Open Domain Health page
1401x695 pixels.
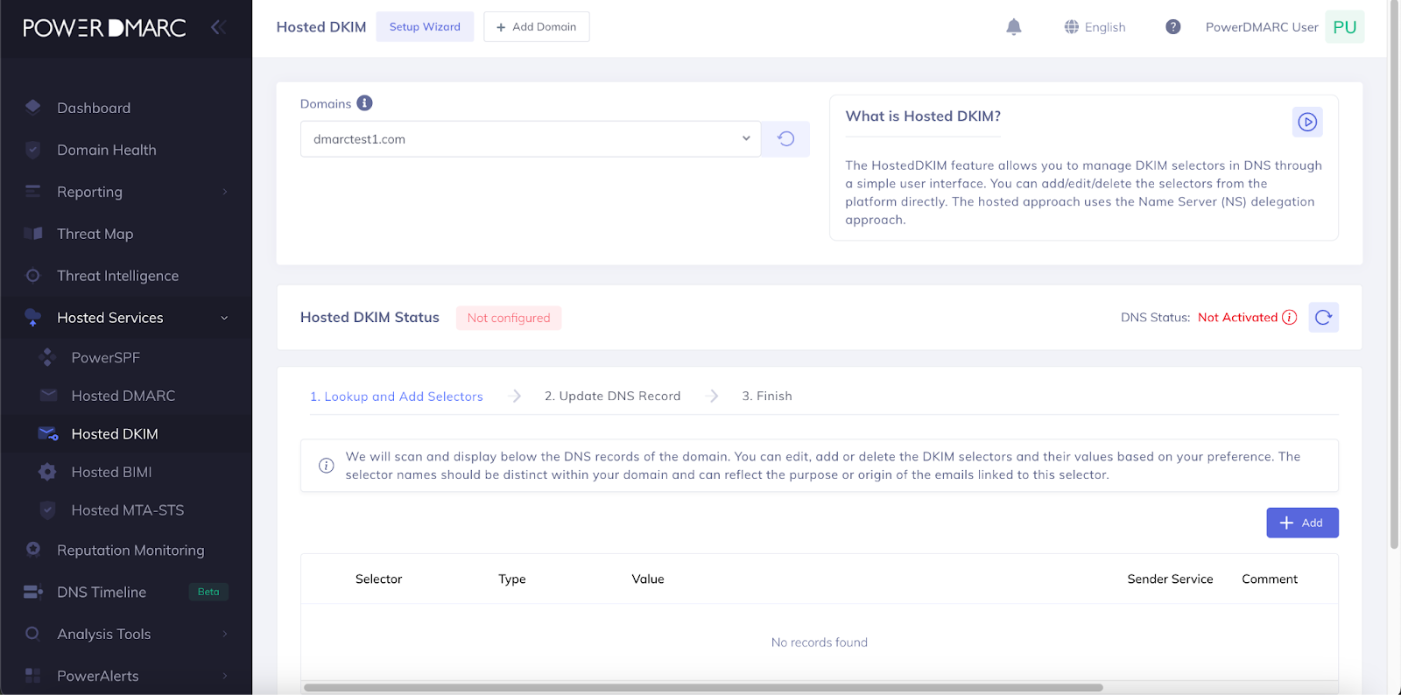[107, 150]
